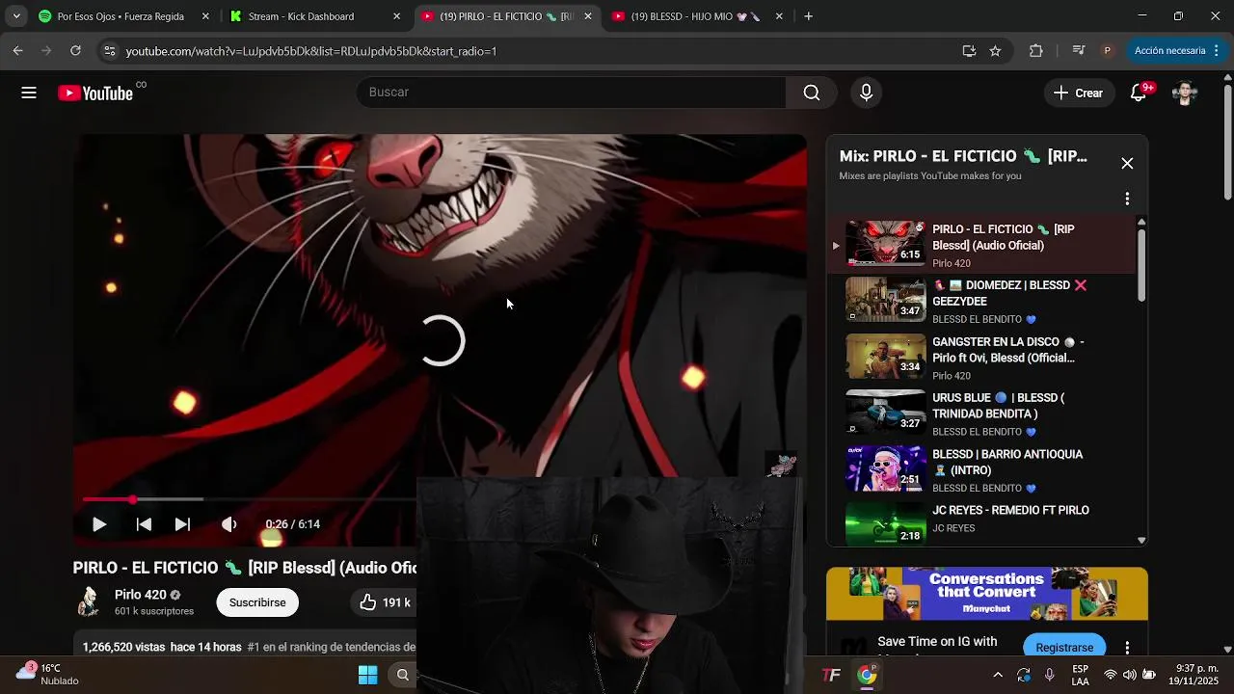The image size is (1234, 694).
Task: Select current PIRLO - EL FICTICIO playlist item
Action: [982, 243]
